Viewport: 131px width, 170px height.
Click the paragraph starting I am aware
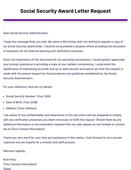tap(64, 122)
